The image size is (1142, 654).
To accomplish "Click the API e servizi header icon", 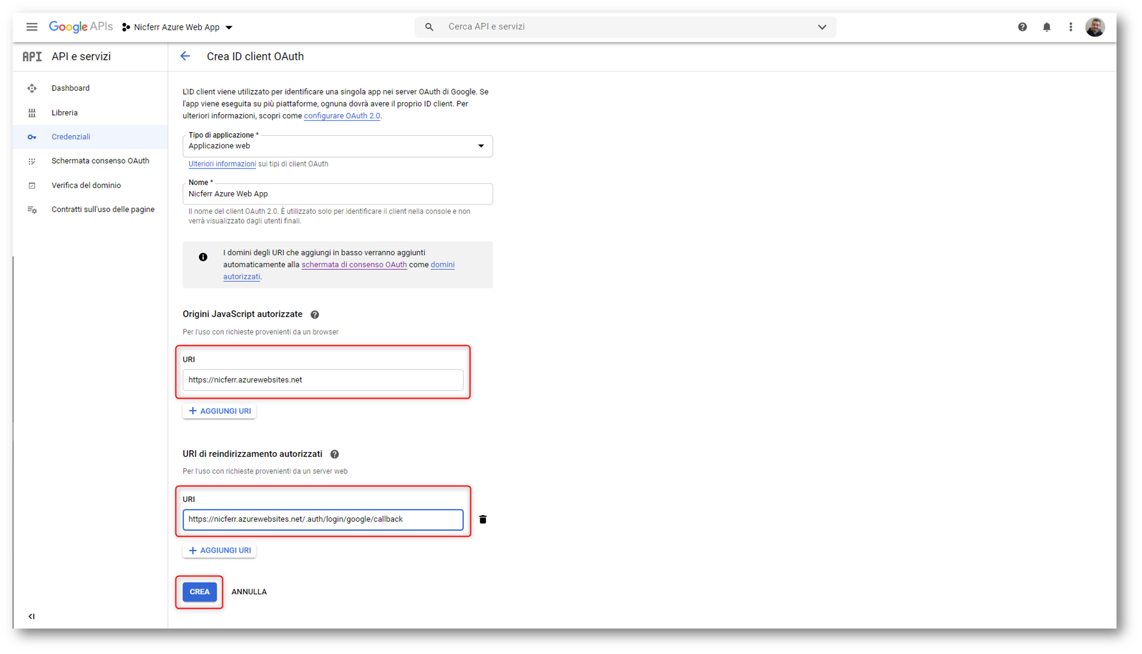I will [x=32, y=56].
